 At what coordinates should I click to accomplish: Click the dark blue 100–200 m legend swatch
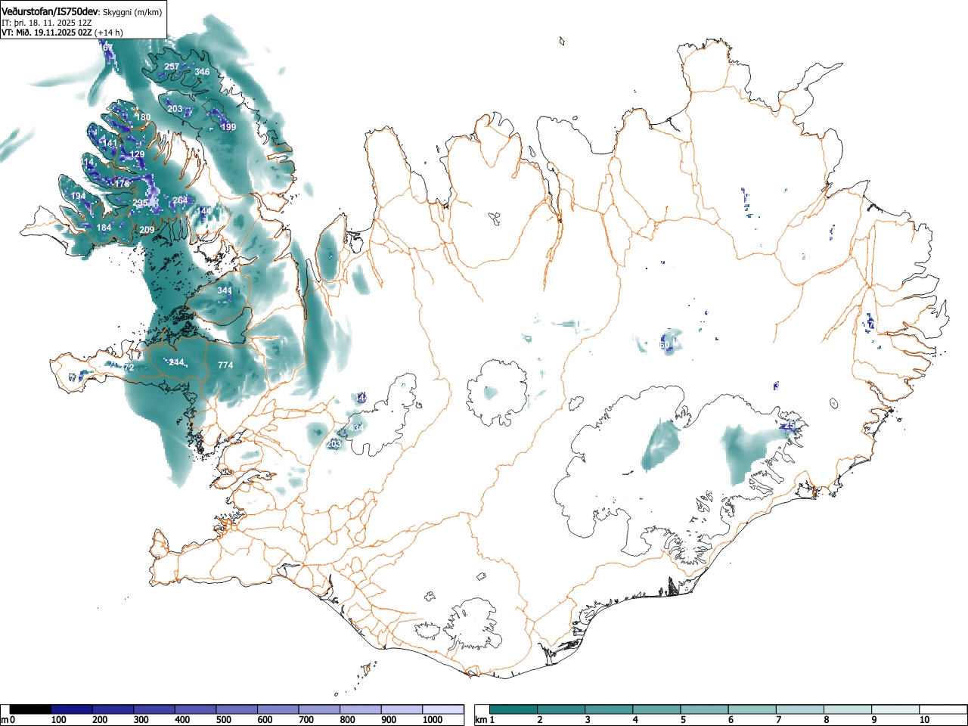[x=72, y=709]
